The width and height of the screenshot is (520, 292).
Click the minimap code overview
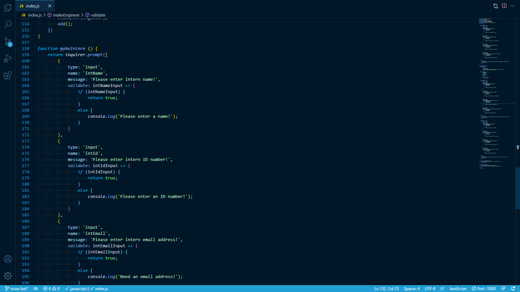(497, 93)
